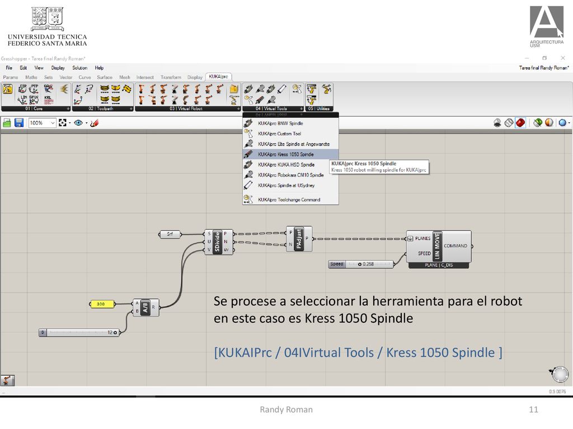The image size is (573, 429).
Task: Open the Display menu
Action: [58, 68]
